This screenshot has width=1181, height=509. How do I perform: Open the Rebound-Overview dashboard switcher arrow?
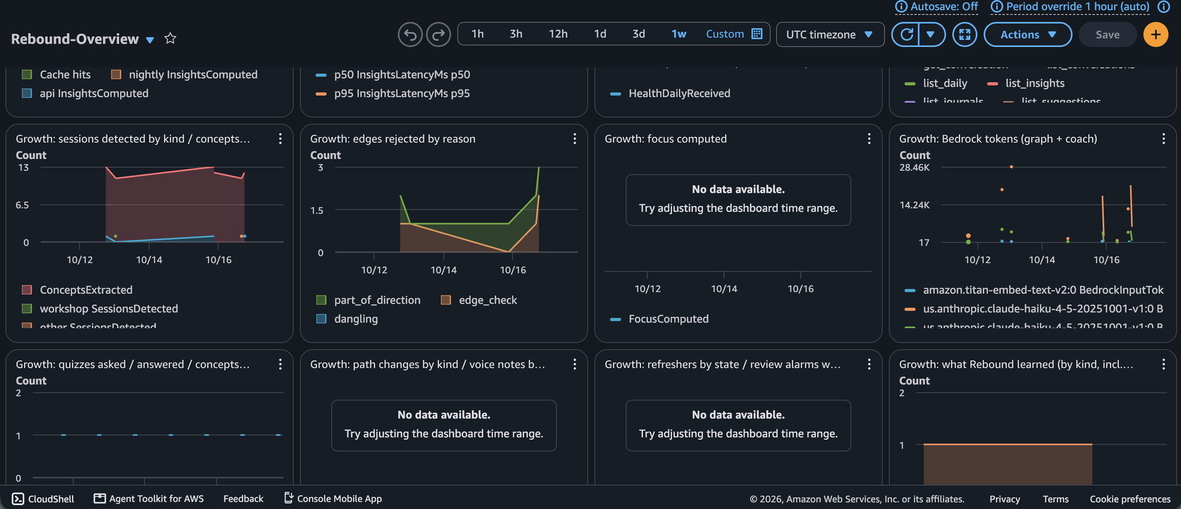(150, 40)
